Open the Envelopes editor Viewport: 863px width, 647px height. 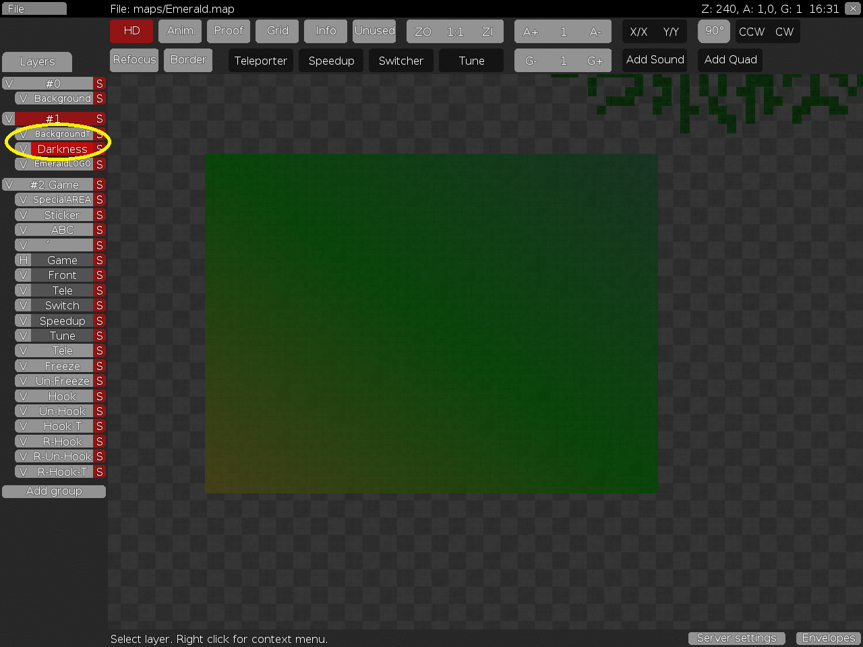coord(828,638)
